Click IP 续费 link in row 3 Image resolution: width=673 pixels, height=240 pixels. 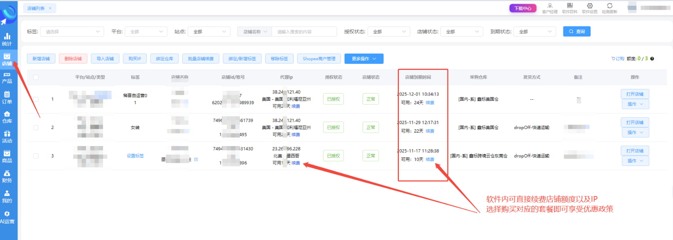click(296, 163)
